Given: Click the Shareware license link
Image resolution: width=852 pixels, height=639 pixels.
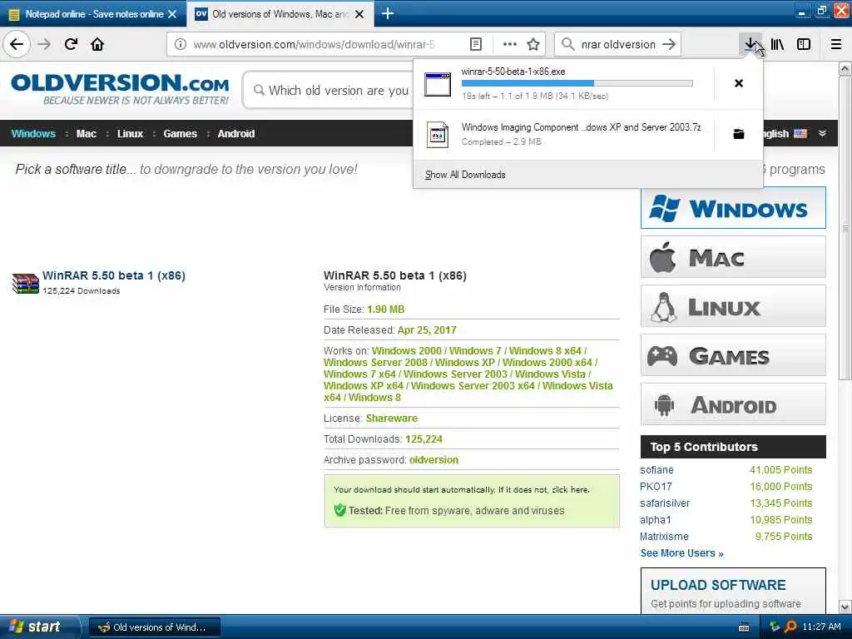Looking at the screenshot, I should click(x=392, y=419).
